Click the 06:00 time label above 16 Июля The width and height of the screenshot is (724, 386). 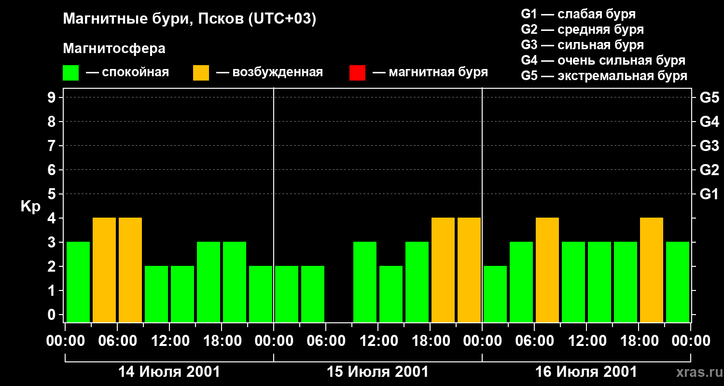(x=534, y=341)
